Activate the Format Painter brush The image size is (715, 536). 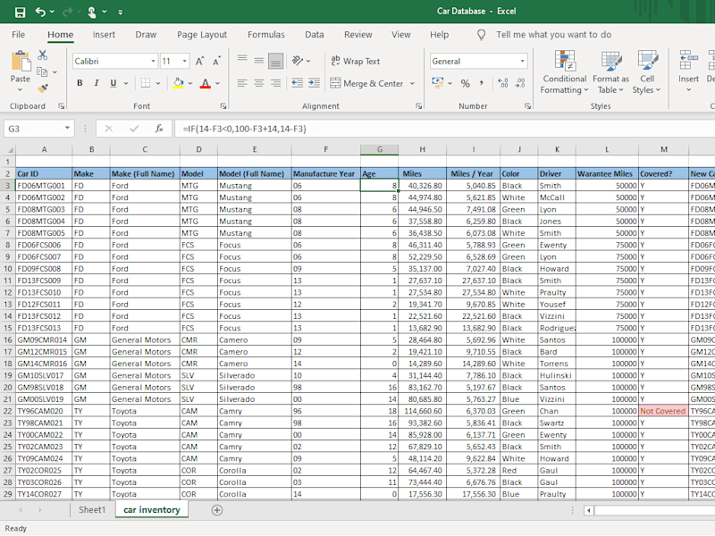43,88
